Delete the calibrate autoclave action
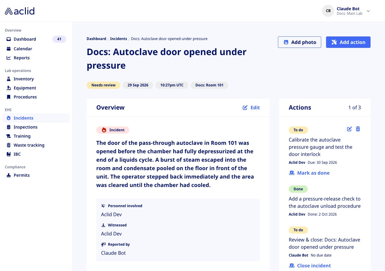385x271 pixels. pos(358,129)
